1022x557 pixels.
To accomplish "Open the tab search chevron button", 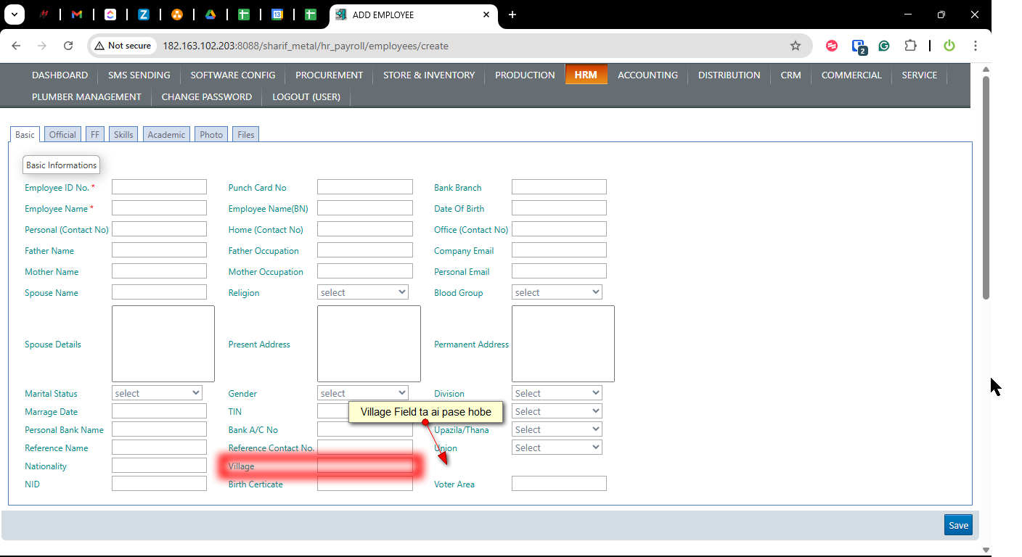I will point(15,15).
